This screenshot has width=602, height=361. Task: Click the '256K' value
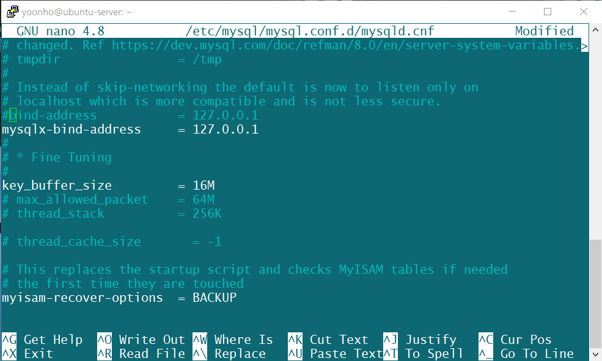[x=207, y=213]
